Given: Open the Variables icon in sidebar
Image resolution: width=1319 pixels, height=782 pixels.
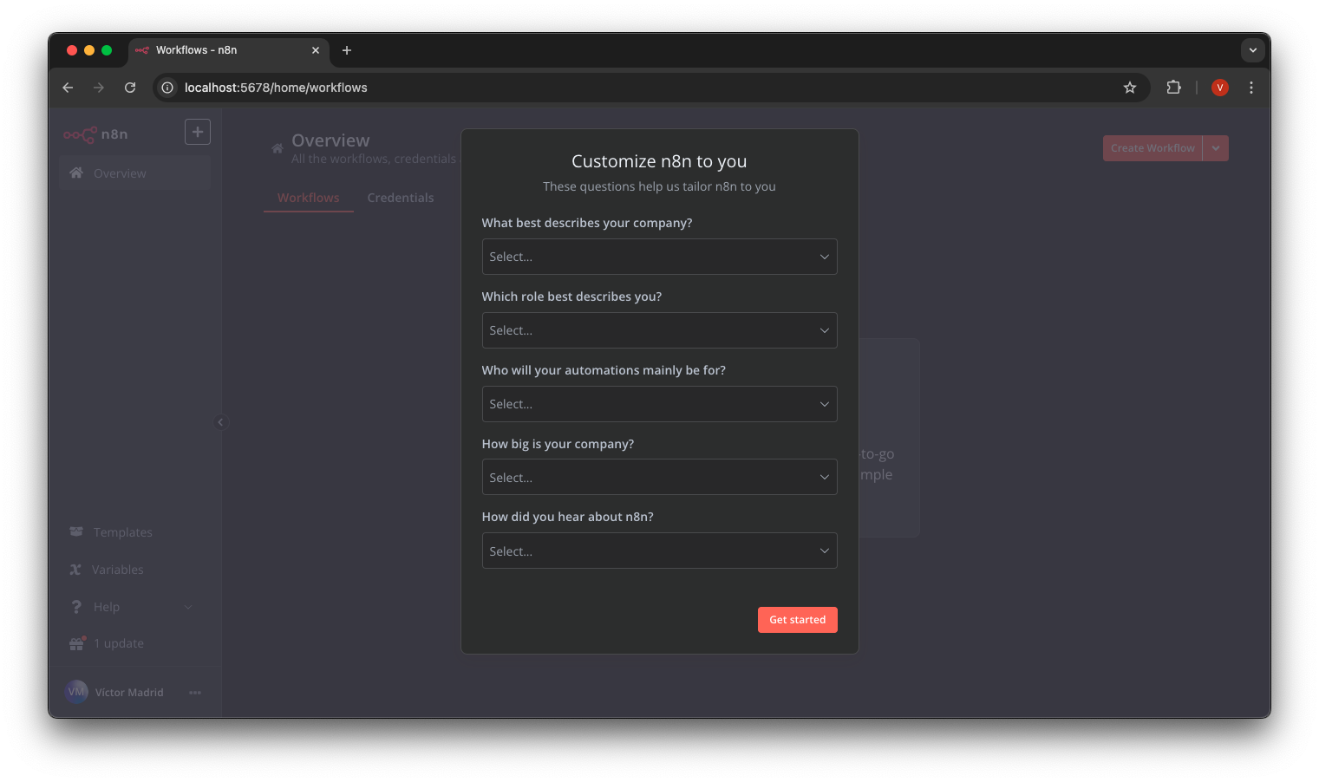Looking at the screenshot, I should (75, 570).
